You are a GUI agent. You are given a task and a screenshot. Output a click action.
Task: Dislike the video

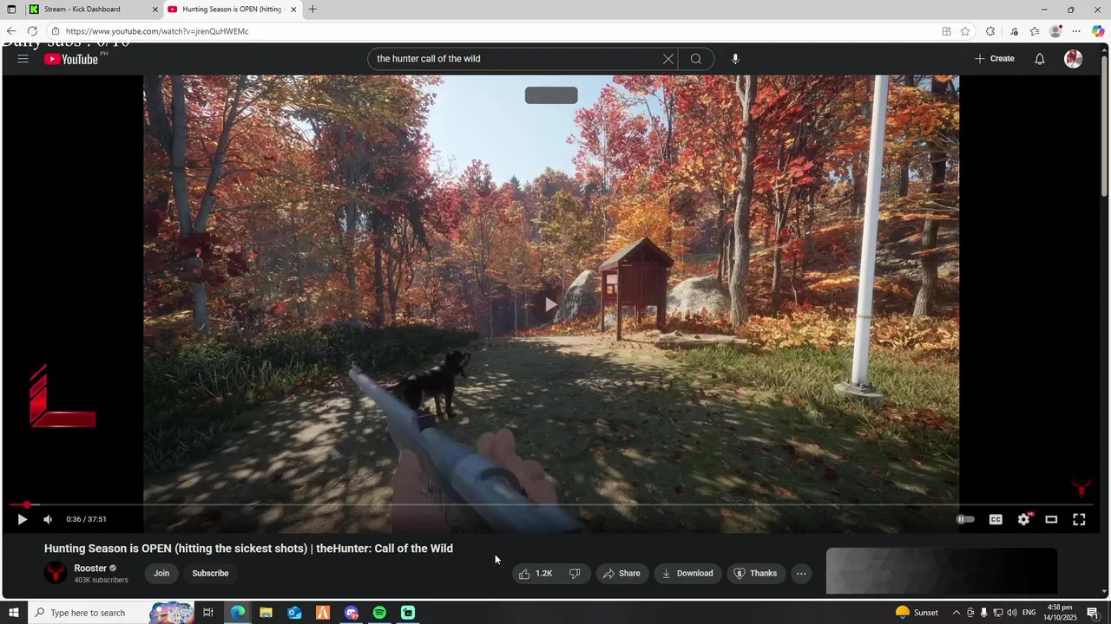click(x=575, y=573)
